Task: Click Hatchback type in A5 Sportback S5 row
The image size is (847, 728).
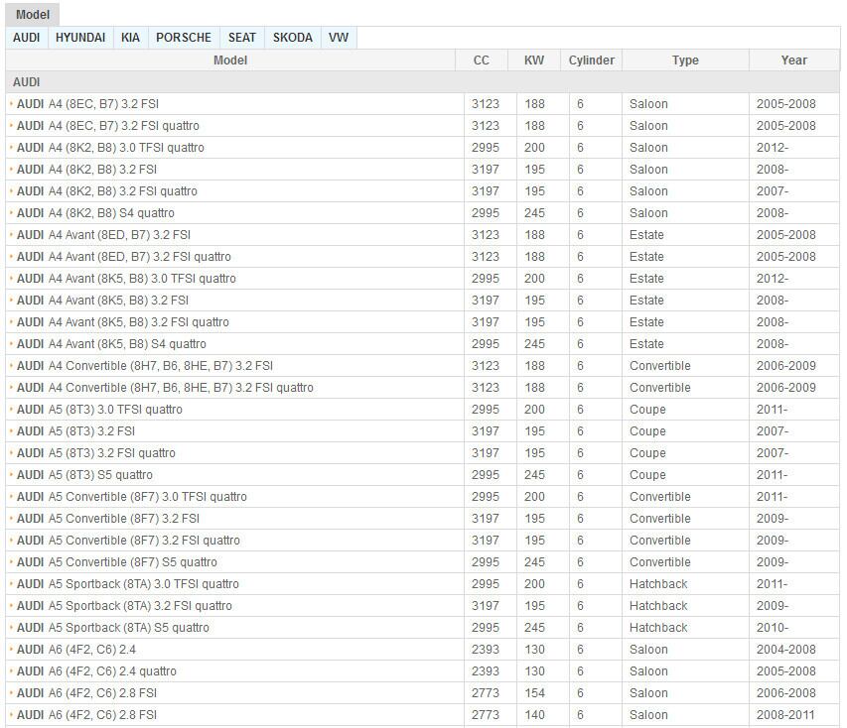Action: pyautogui.click(x=658, y=628)
